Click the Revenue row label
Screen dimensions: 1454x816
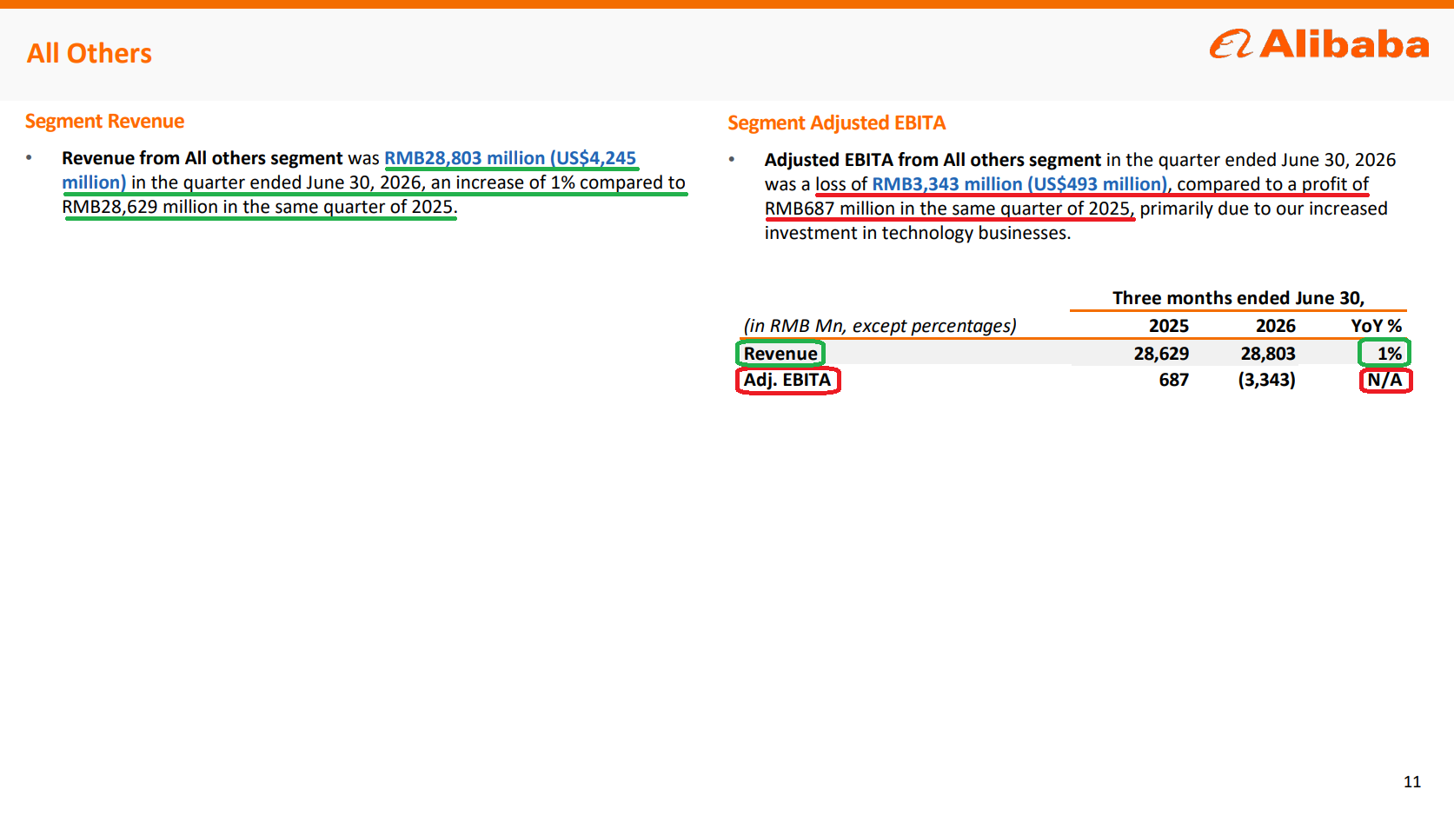780,354
